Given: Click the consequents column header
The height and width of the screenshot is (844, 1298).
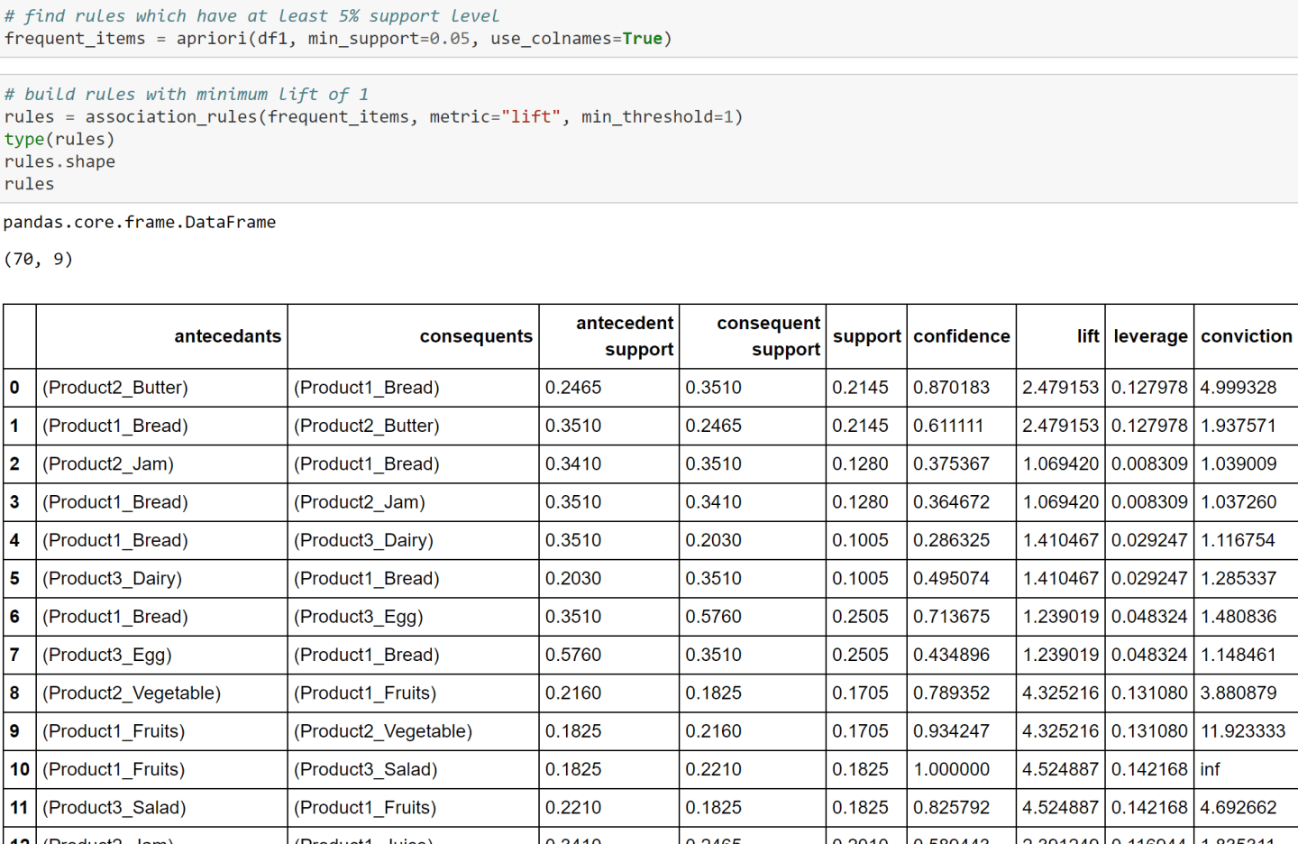Looking at the screenshot, I should pos(476,336).
